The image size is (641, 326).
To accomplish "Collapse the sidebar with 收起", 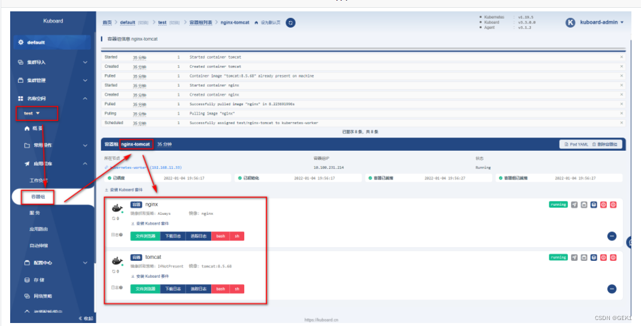I will coord(86,319).
